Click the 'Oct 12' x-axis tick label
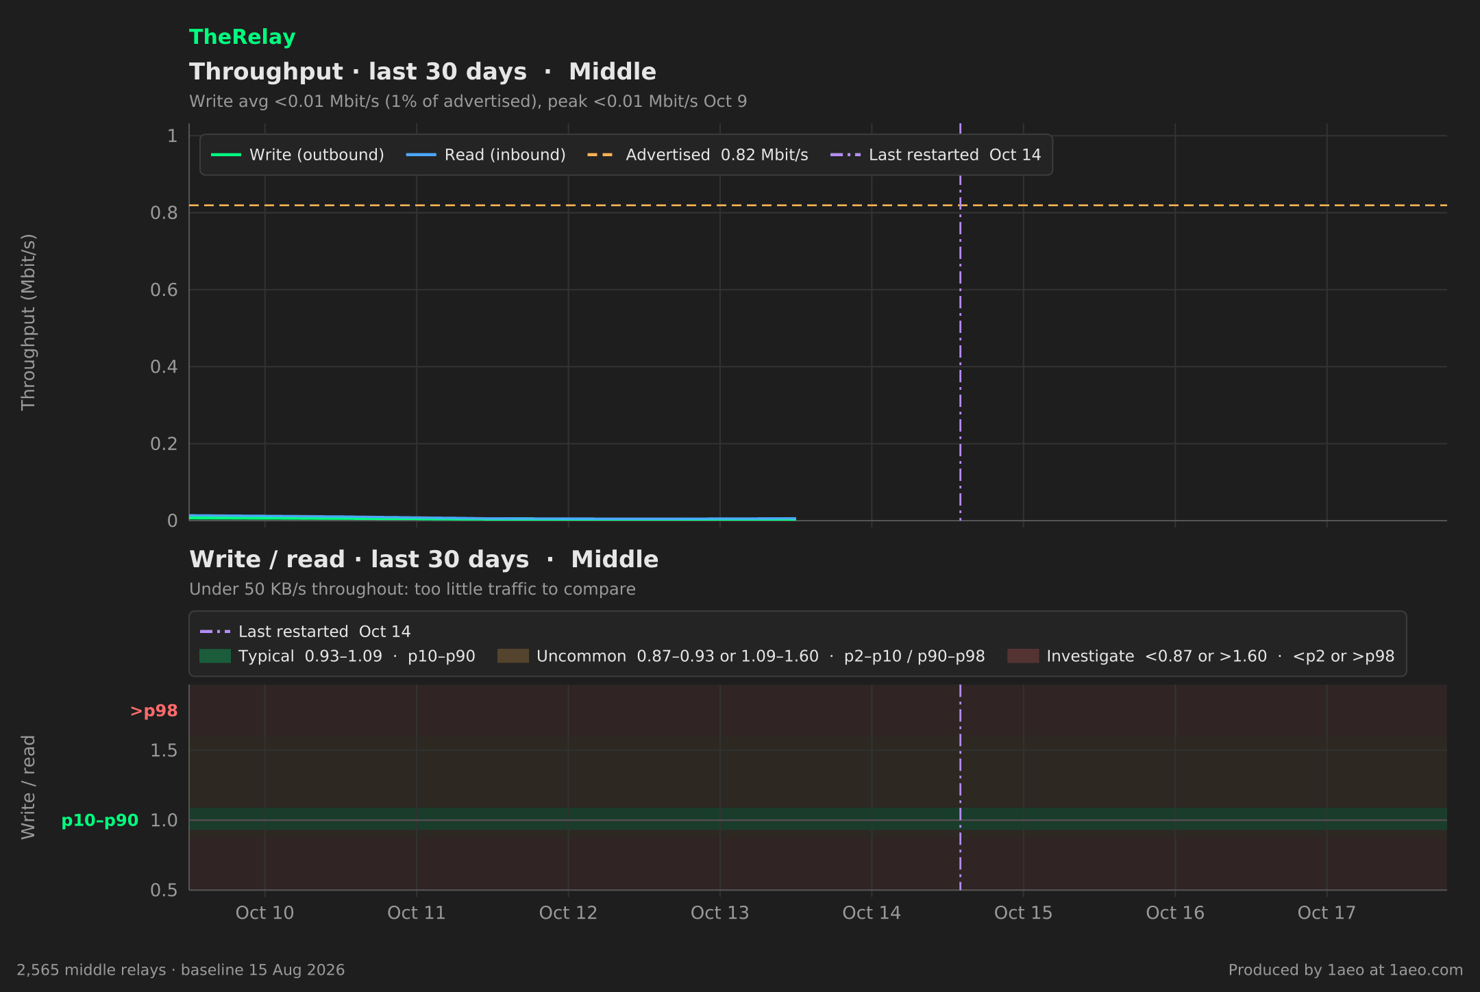This screenshot has width=1480, height=992. (568, 913)
